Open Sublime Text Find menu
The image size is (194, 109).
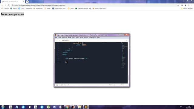pos(69,38)
